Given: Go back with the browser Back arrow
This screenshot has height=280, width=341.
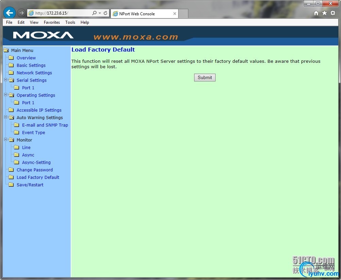Looking at the screenshot, I should tap(10, 13).
